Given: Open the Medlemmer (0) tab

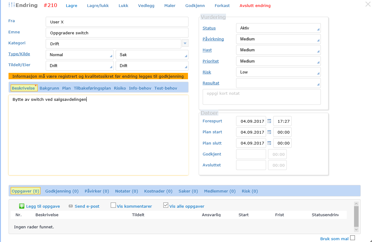Looking at the screenshot, I should (220, 191).
